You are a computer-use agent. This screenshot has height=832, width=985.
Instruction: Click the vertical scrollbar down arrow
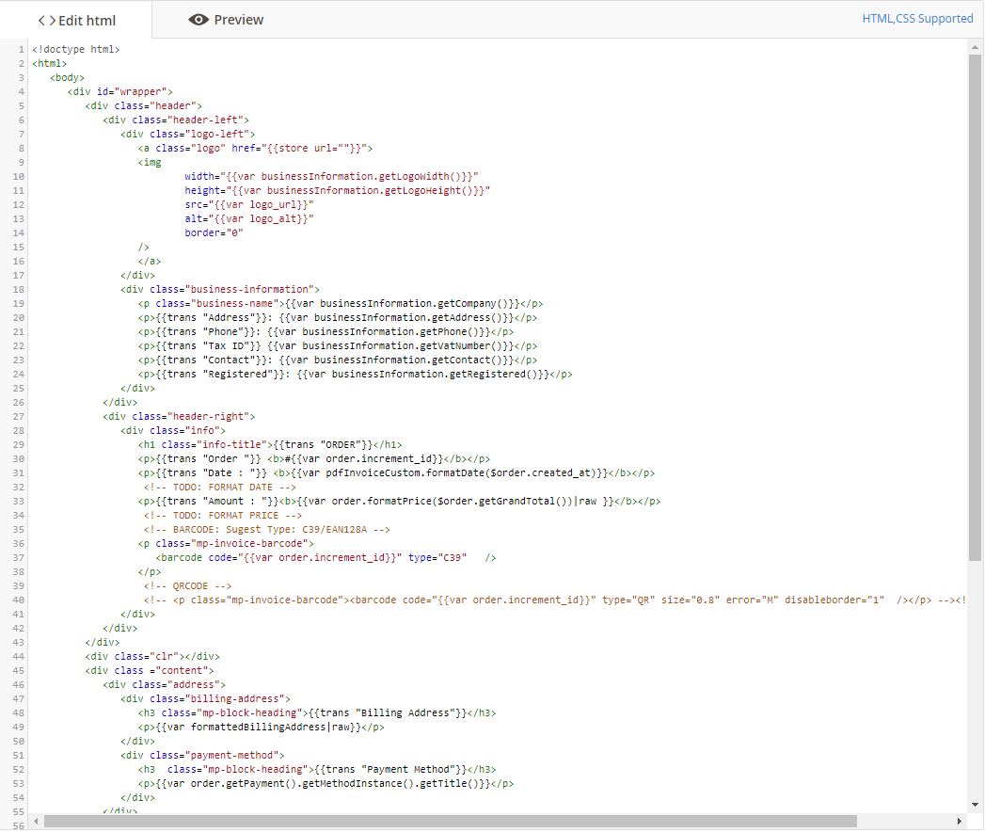[x=976, y=805]
